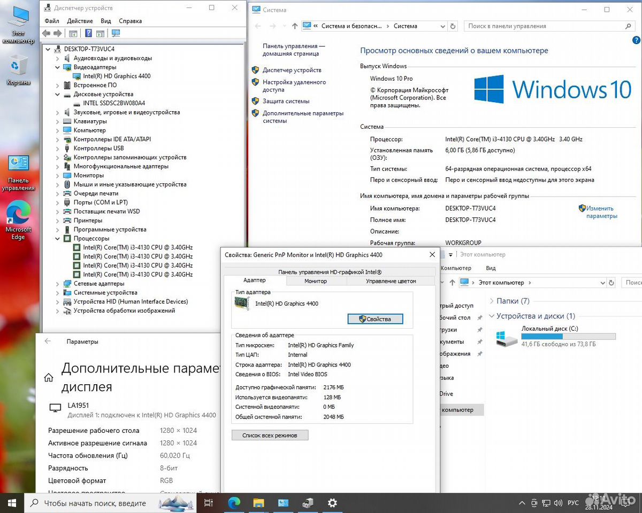Click the volume icon in system tray
The width and height of the screenshot is (642, 513).
pyautogui.click(x=558, y=503)
